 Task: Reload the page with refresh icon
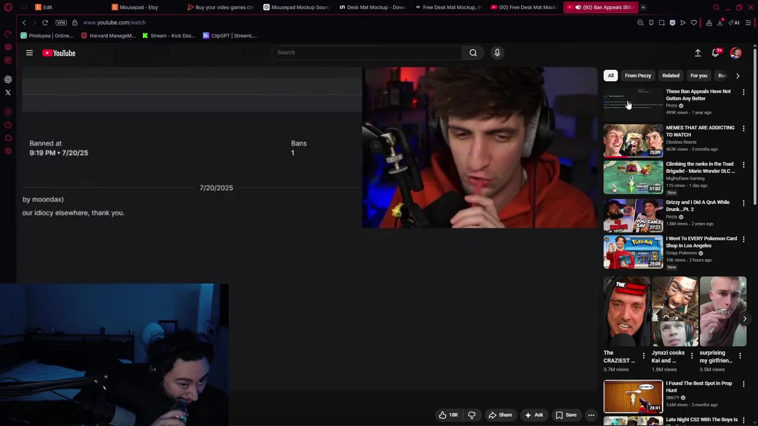(x=45, y=22)
